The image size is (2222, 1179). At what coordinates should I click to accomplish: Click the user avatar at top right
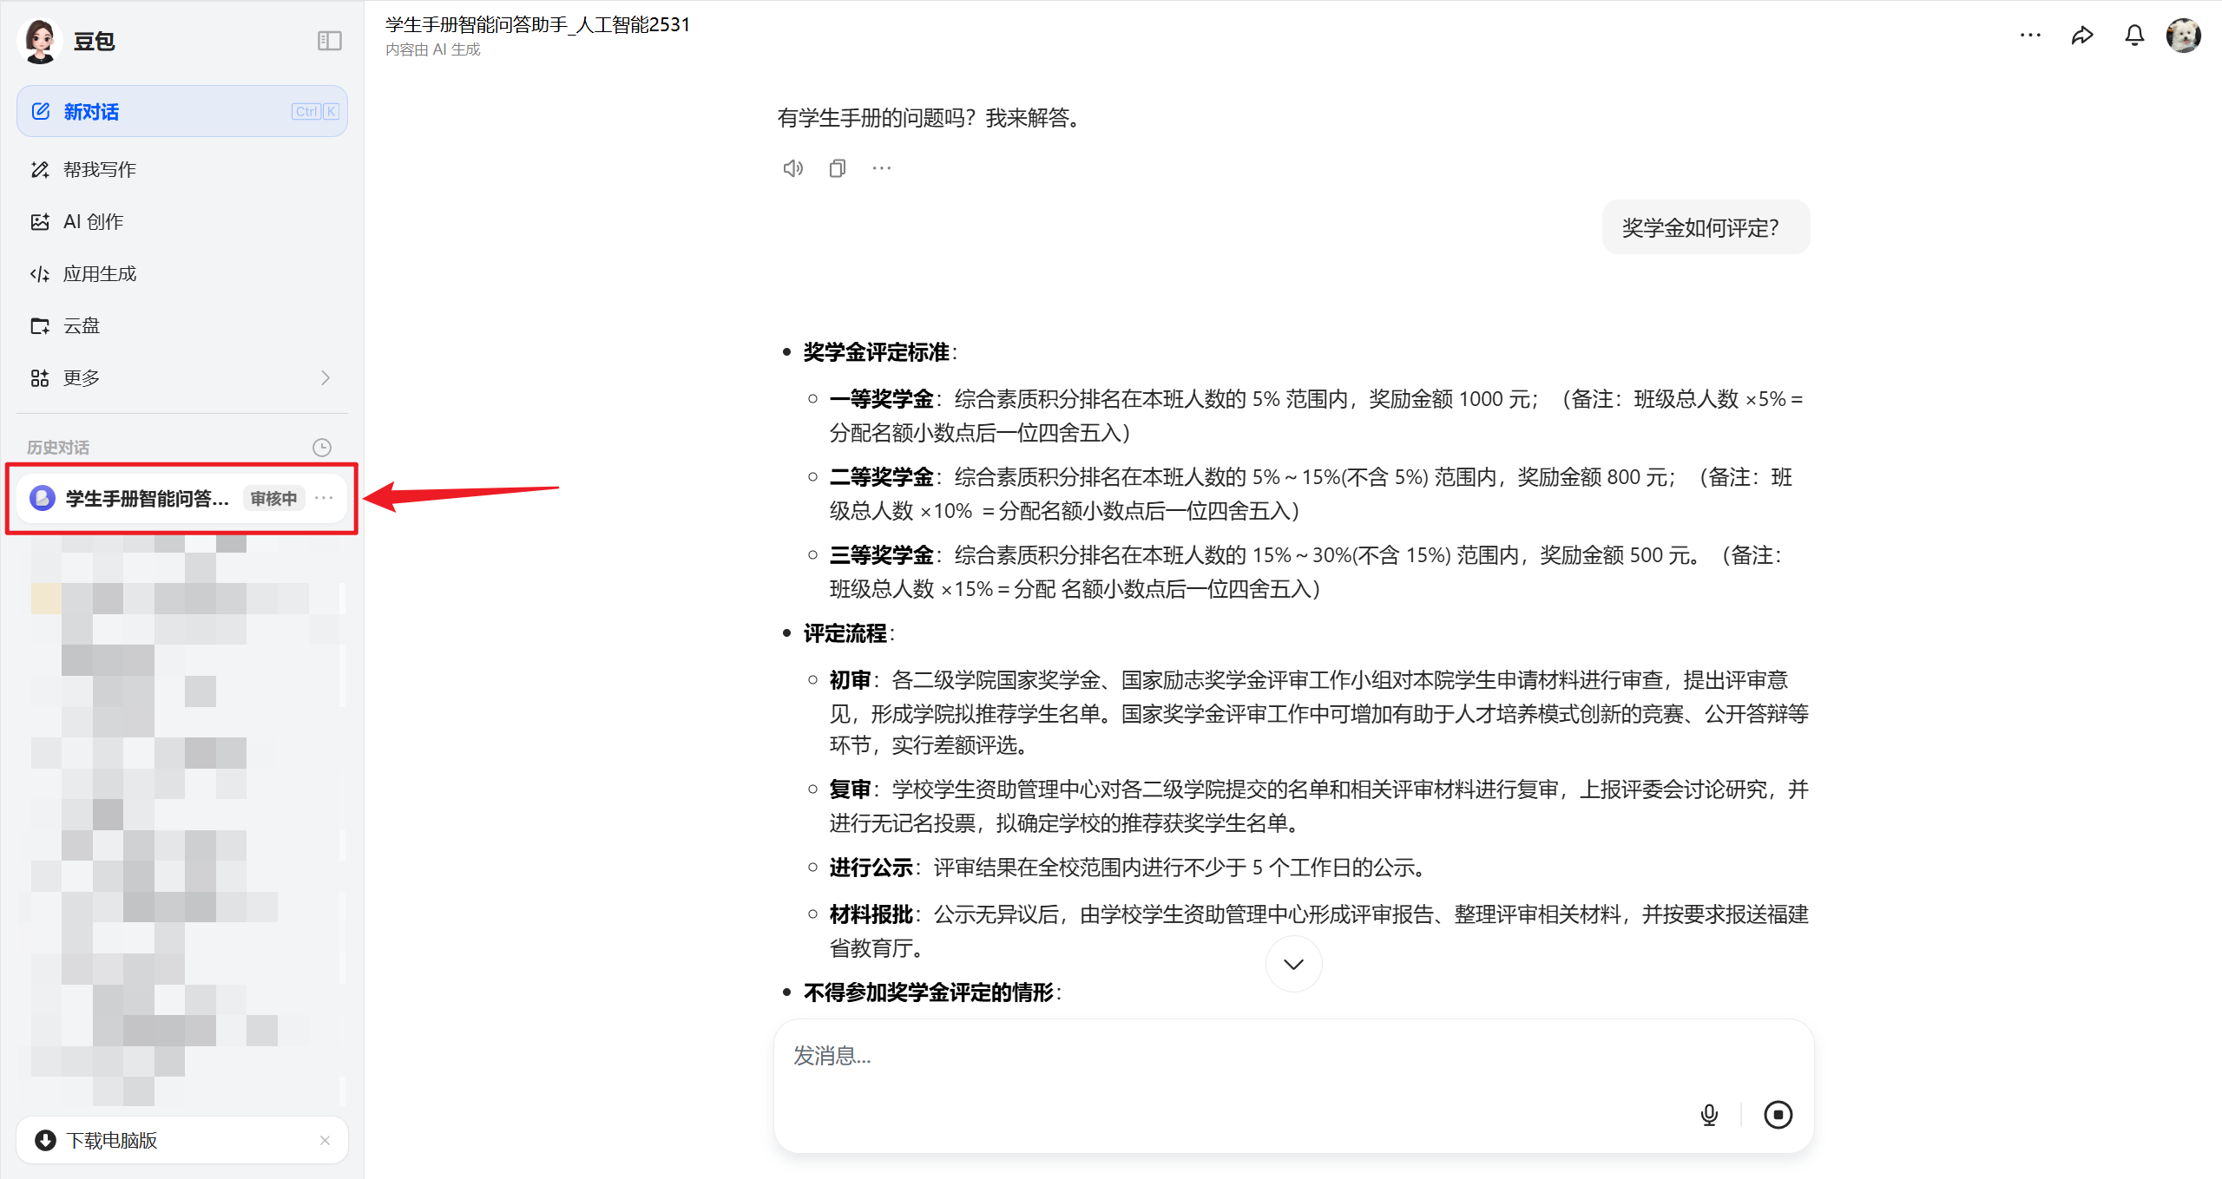pyautogui.click(x=2185, y=36)
